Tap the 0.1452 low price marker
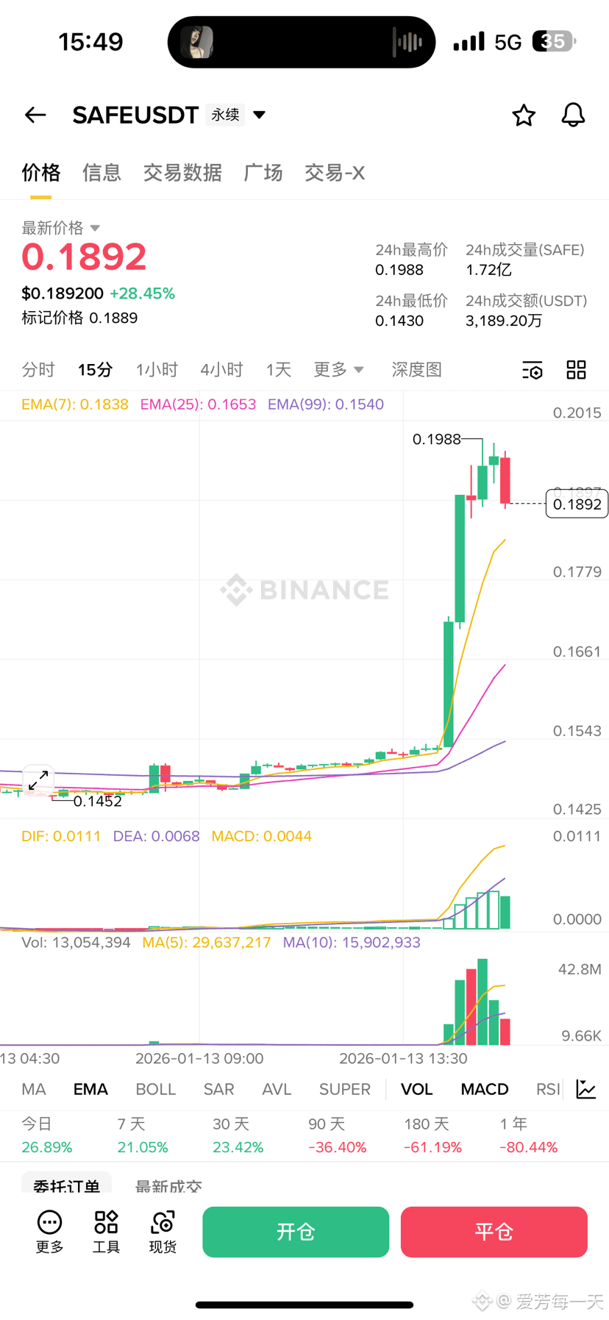 98,802
